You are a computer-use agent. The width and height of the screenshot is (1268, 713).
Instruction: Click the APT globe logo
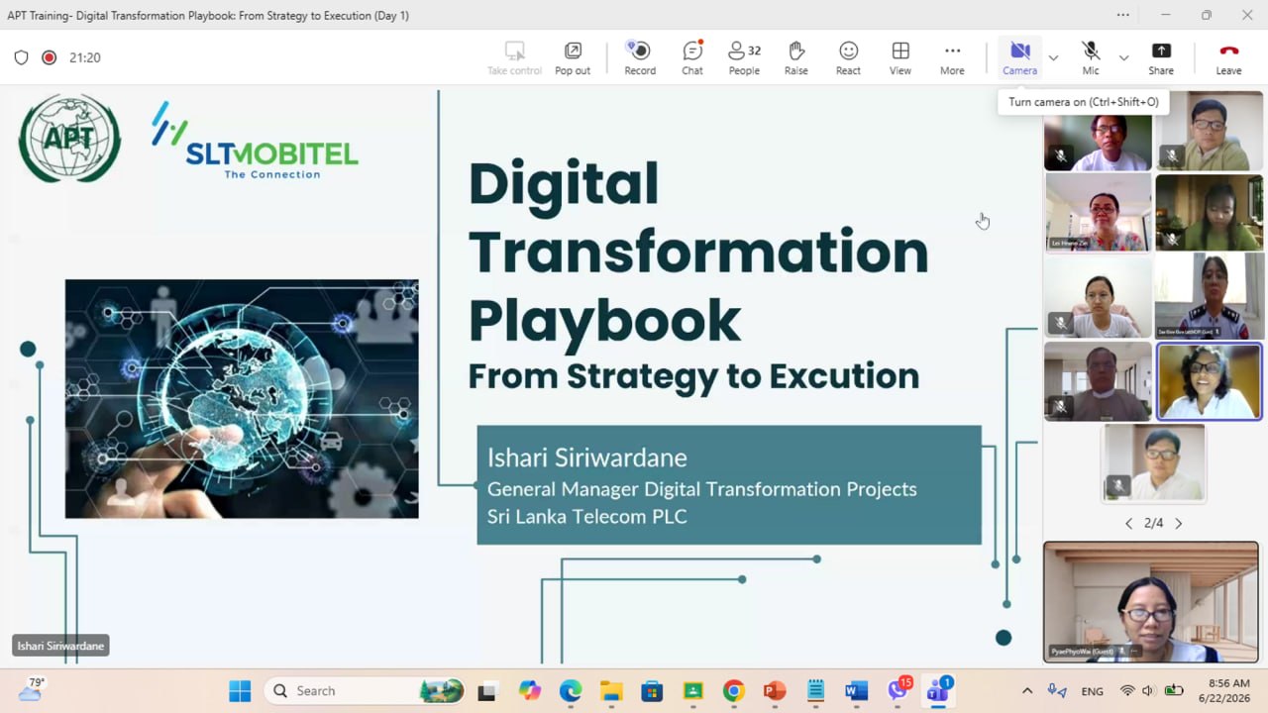(x=69, y=138)
